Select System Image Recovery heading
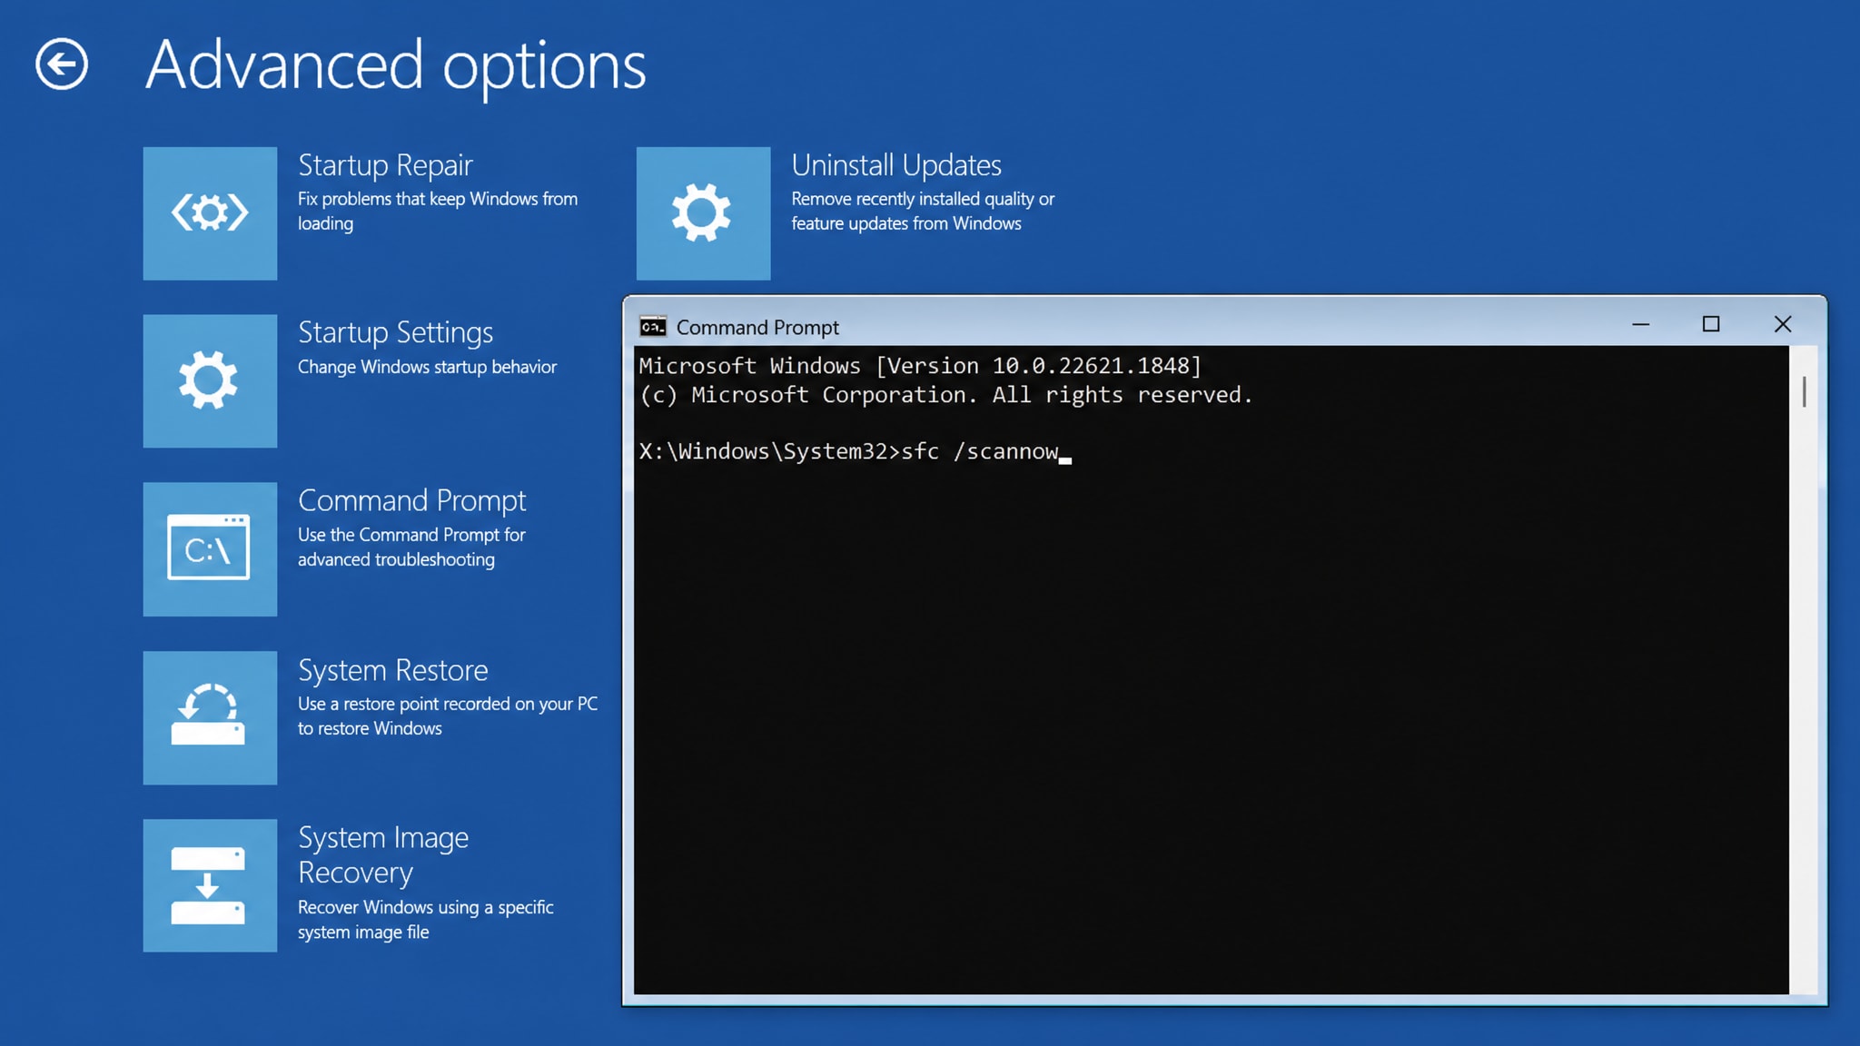1860x1046 pixels. 383,854
